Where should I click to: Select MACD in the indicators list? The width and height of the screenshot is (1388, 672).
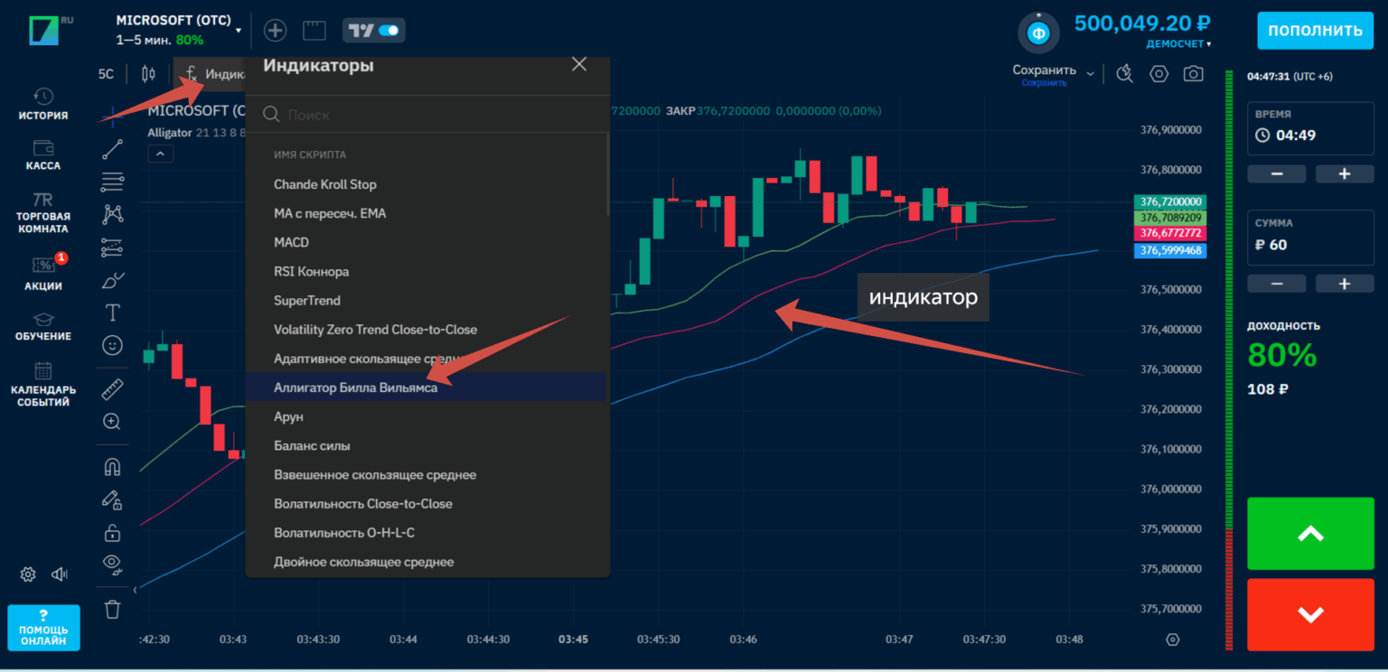[291, 242]
